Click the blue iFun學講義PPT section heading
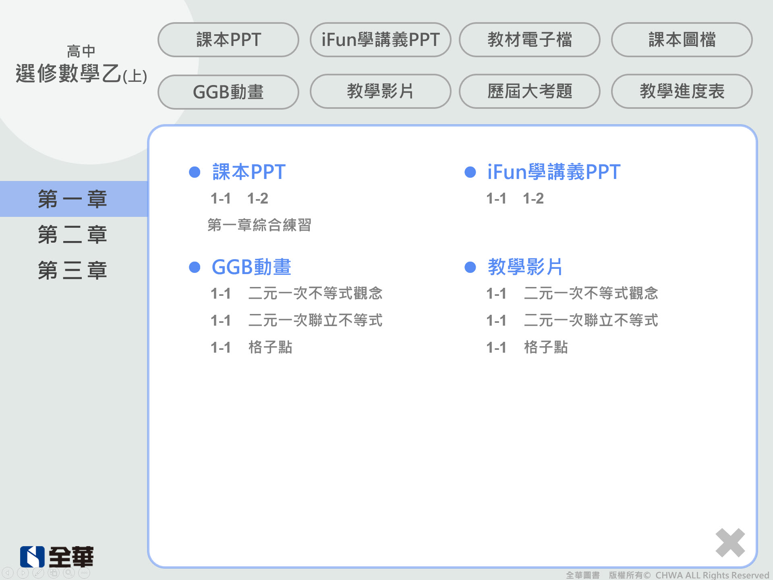 coord(554,172)
